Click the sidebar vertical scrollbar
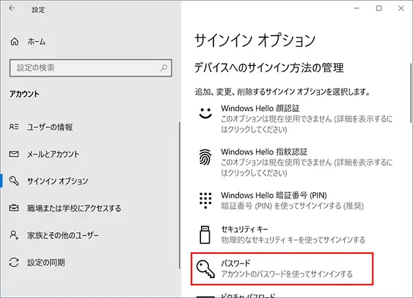Image resolution: width=413 pixels, height=298 pixels. coord(180,195)
